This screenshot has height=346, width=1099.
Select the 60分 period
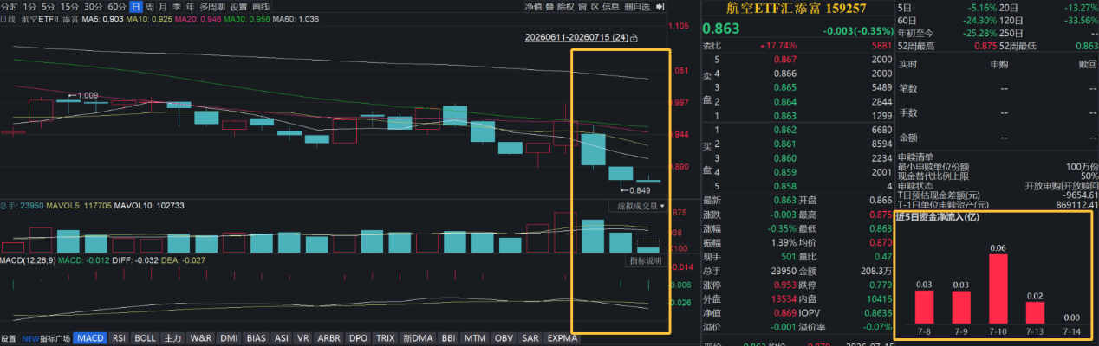[x=116, y=6]
